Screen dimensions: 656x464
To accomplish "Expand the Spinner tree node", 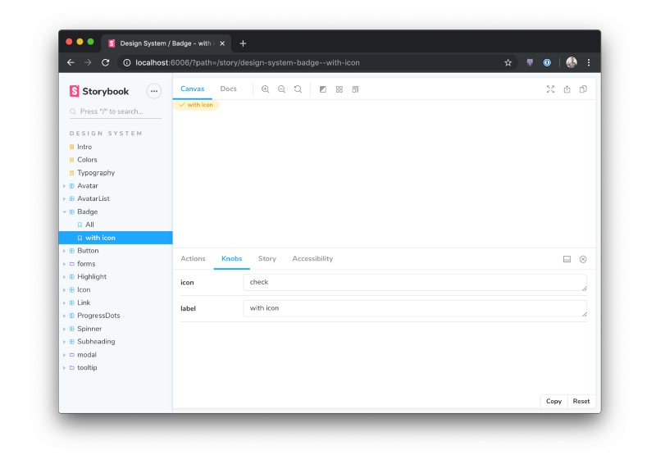I will [65, 329].
